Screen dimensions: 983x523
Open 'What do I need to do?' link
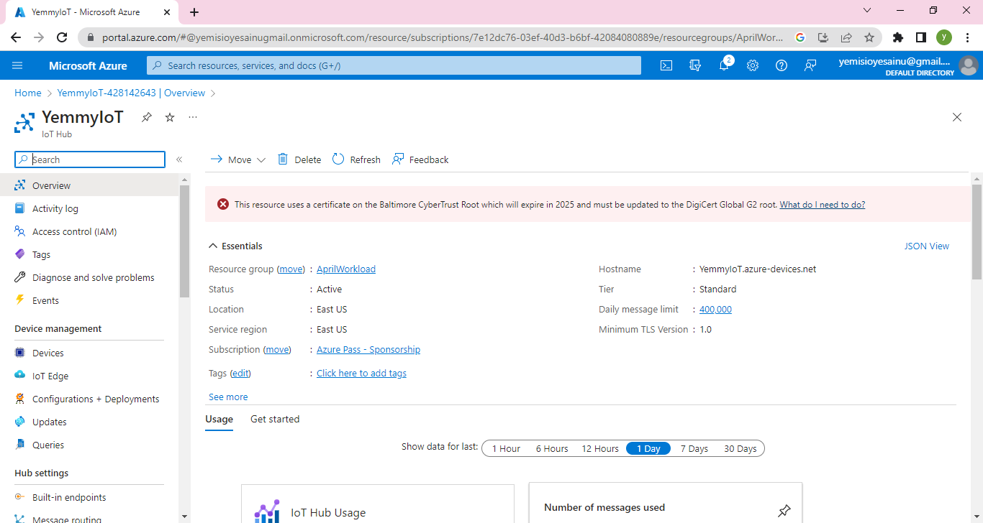point(823,205)
